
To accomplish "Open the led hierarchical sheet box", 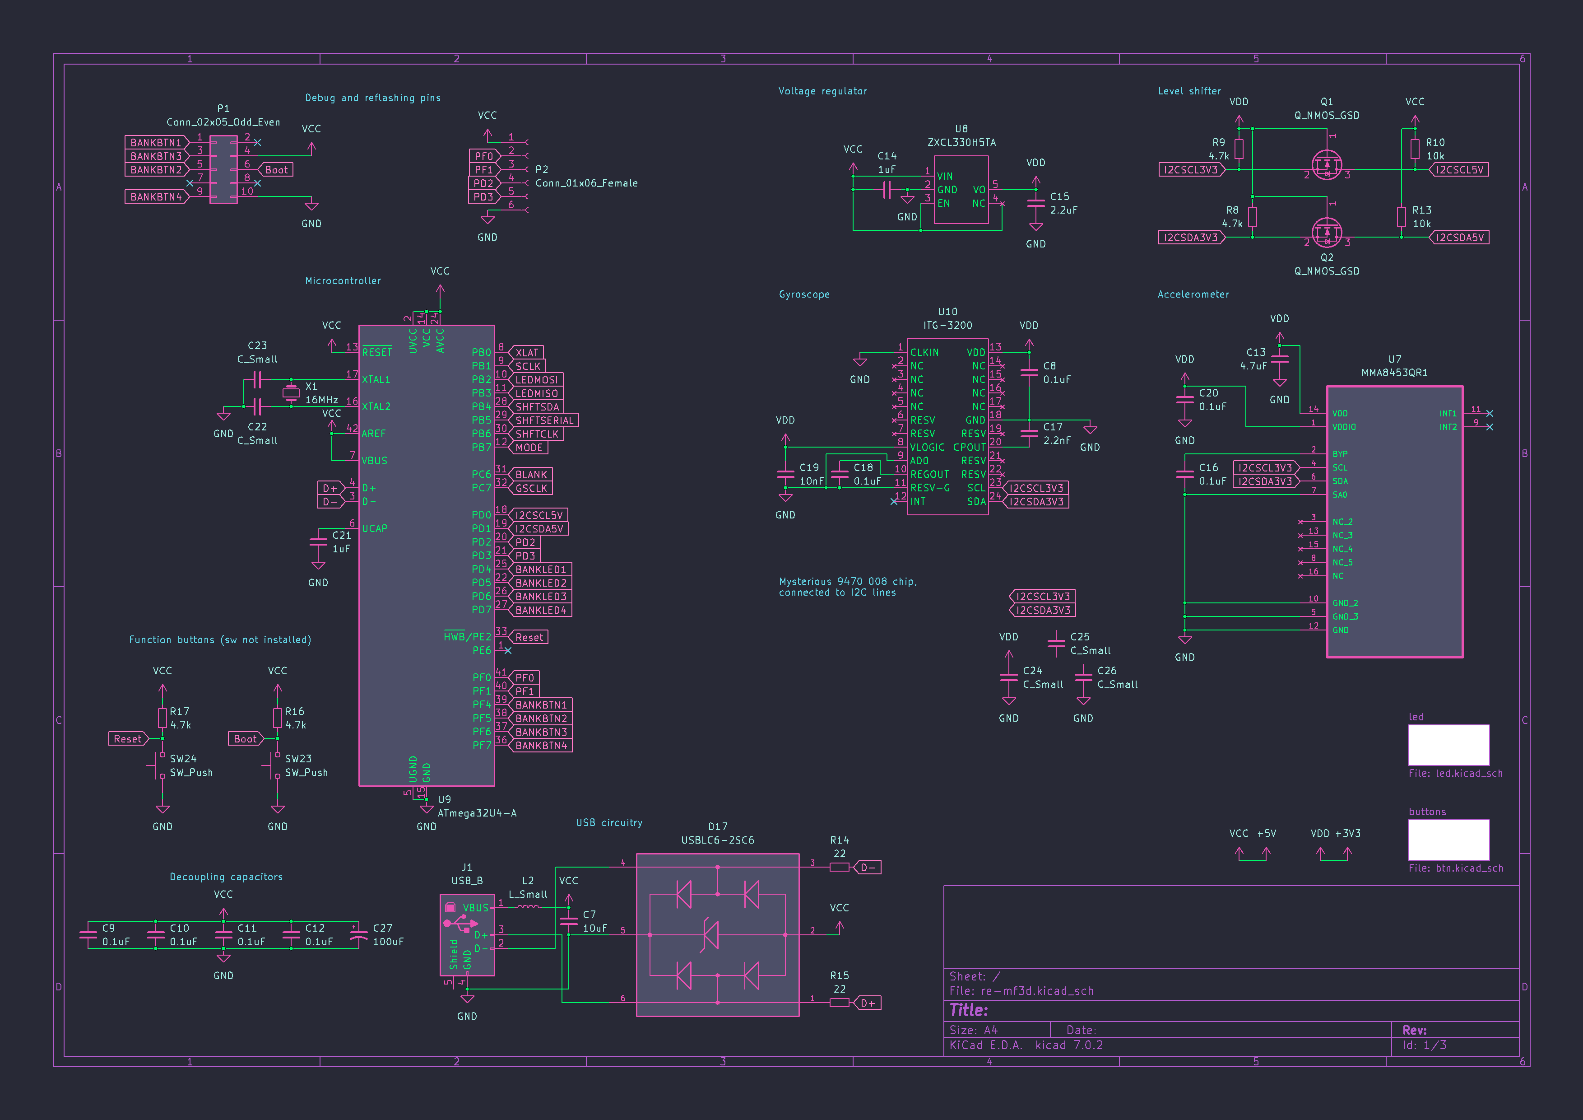I will coord(1448,745).
